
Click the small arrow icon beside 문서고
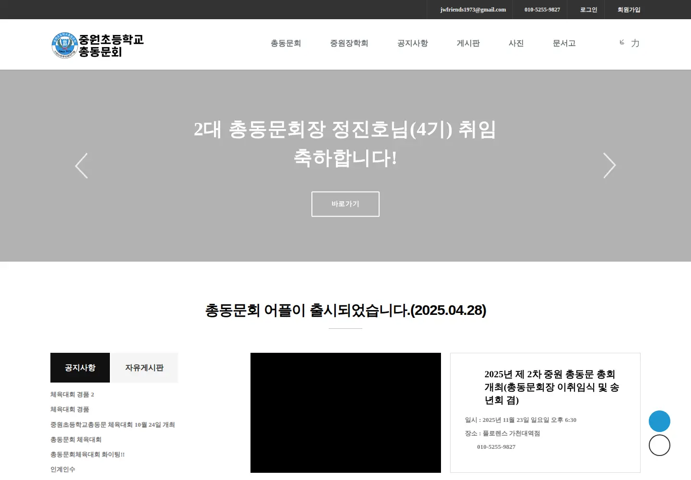pos(622,42)
